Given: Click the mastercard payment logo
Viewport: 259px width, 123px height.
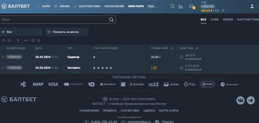Looking at the screenshot, I should (73, 84).
